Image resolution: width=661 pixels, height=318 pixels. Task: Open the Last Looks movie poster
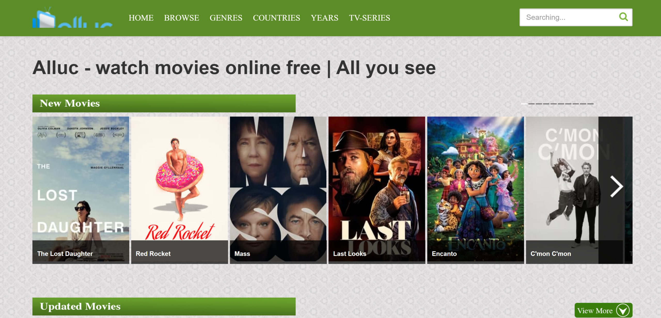tap(377, 190)
